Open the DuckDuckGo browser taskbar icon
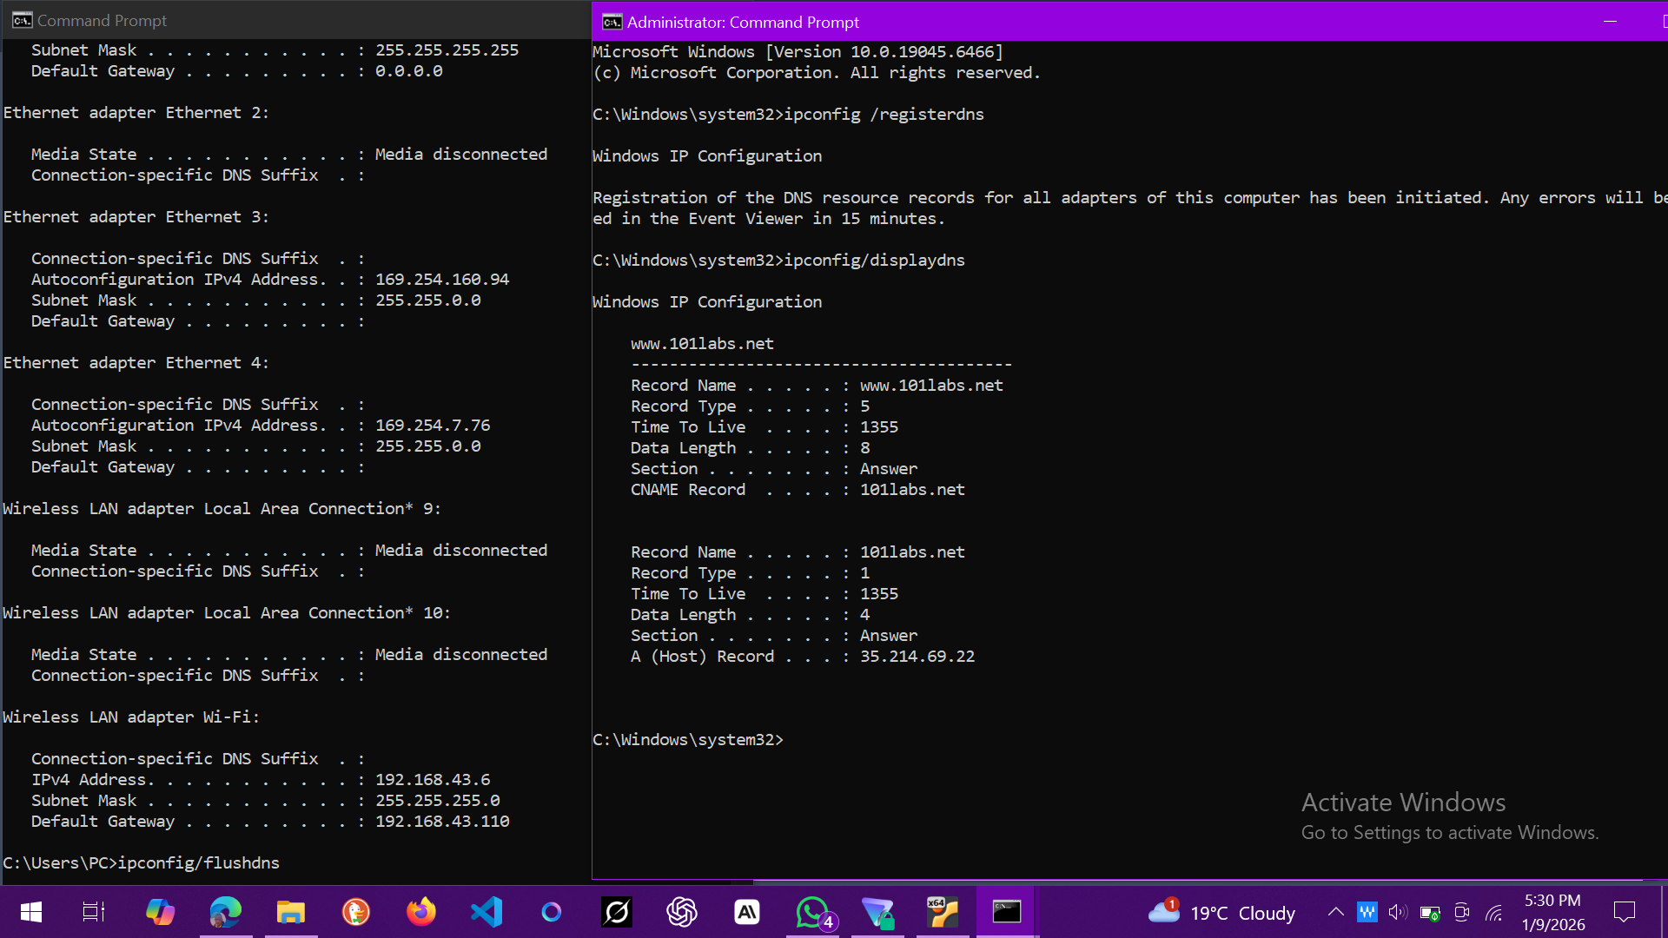The width and height of the screenshot is (1668, 938). click(x=356, y=912)
